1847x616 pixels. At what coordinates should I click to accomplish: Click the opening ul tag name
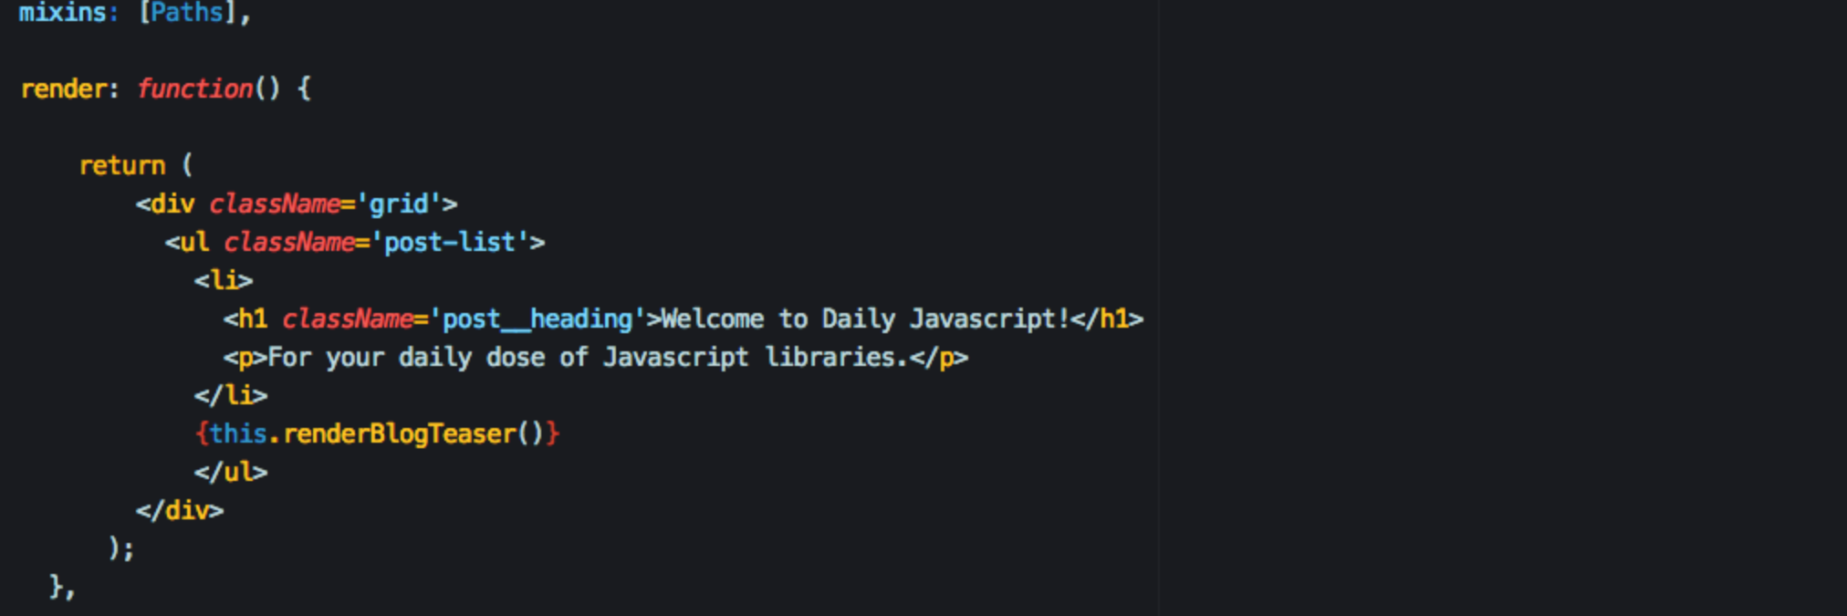click(194, 242)
